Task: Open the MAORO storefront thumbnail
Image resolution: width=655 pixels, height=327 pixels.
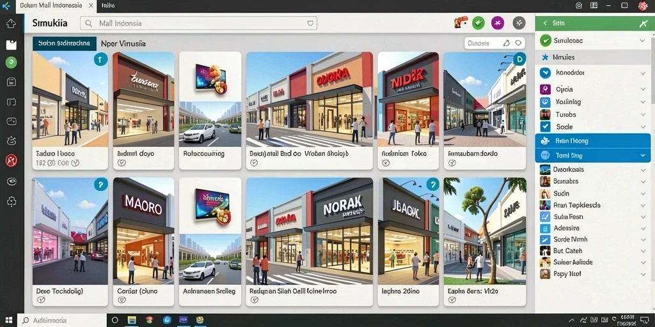Action: [x=143, y=231]
